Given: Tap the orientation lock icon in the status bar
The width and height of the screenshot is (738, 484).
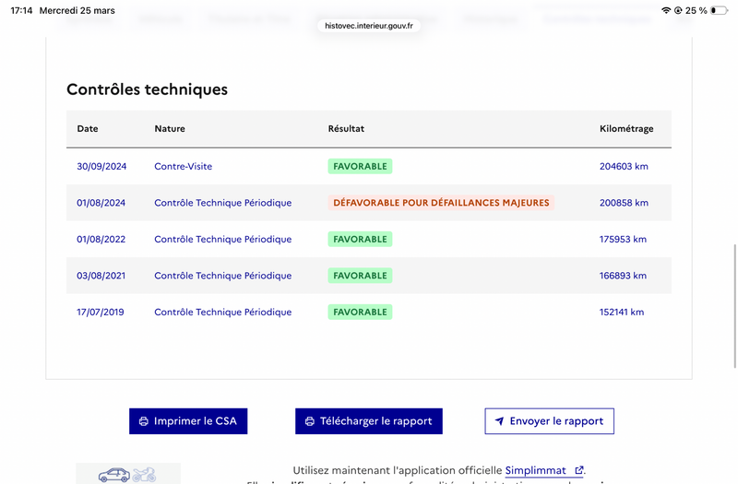Looking at the screenshot, I should tap(679, 10).
